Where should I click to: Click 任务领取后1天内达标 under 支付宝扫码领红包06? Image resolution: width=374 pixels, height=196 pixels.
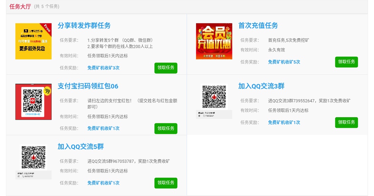pyautogui.click(x=108, y=117)
